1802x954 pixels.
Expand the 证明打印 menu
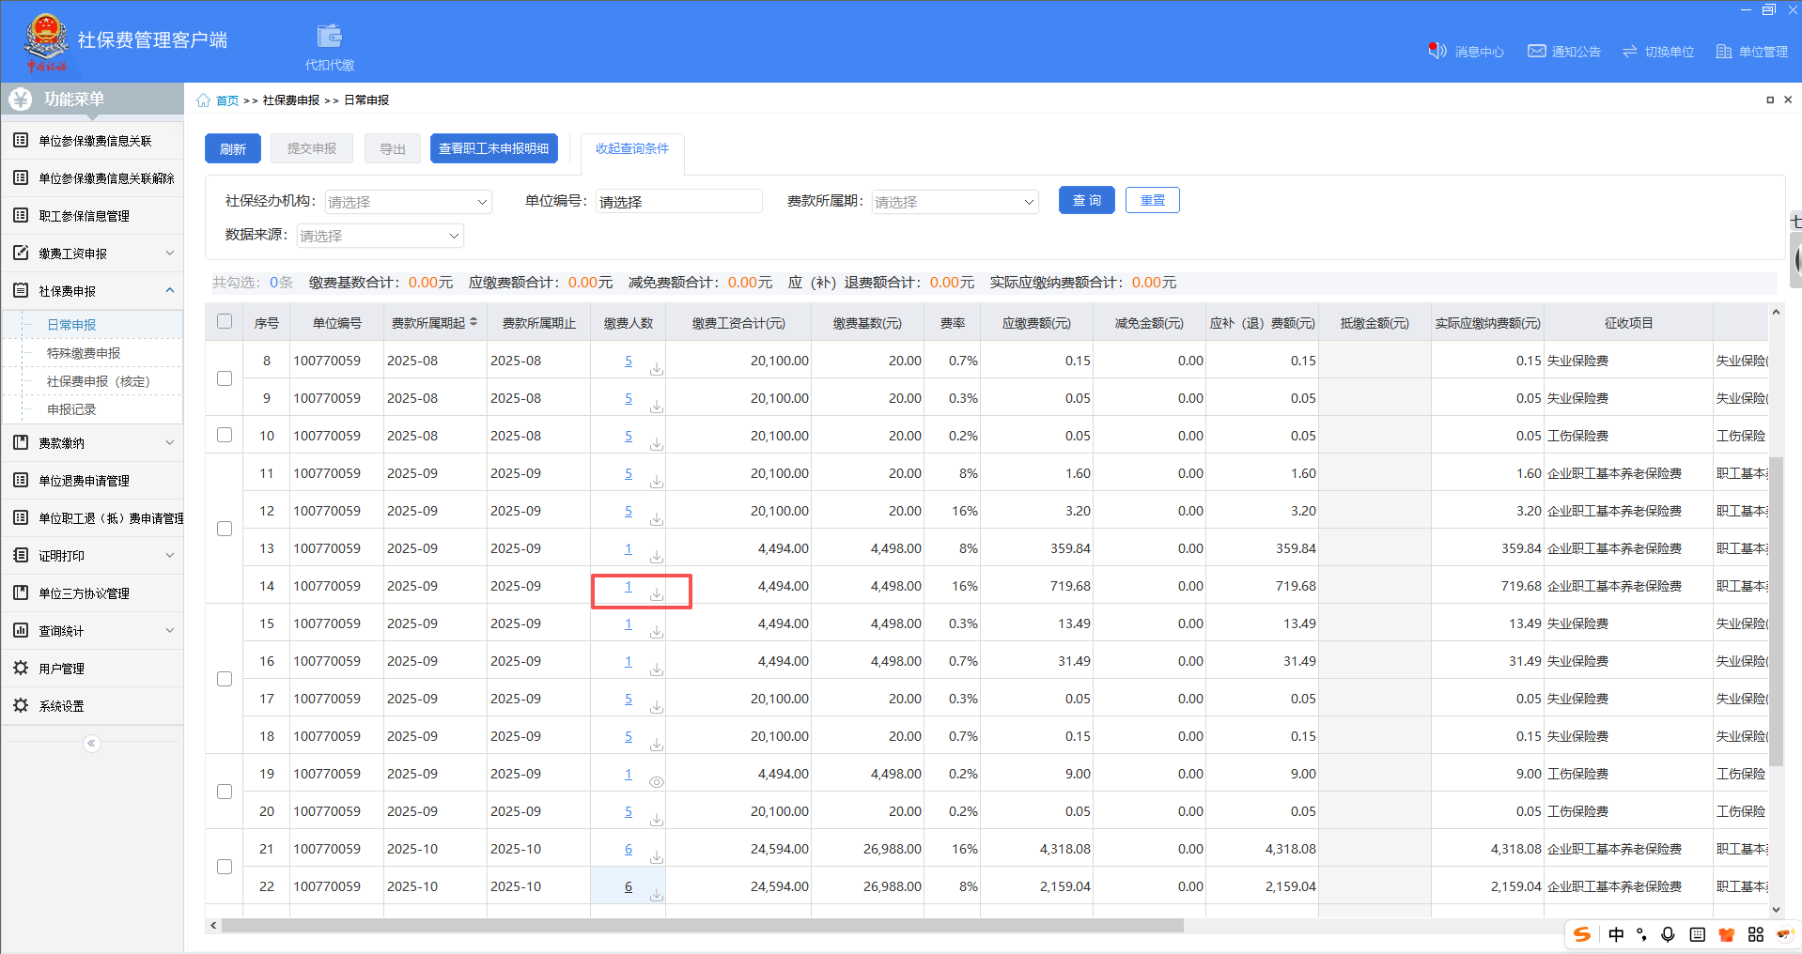(x=170, y=555)
